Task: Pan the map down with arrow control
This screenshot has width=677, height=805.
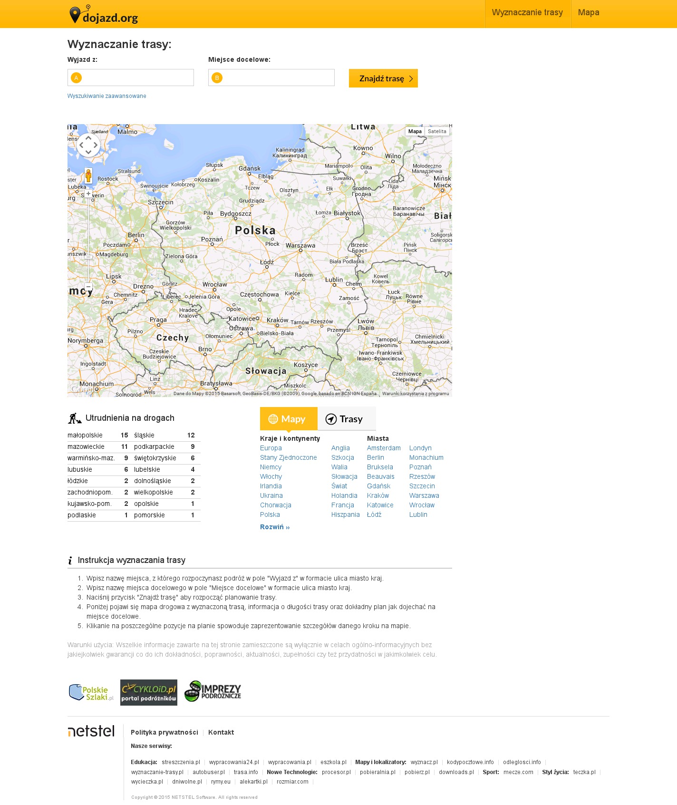Action: [88, 152]
